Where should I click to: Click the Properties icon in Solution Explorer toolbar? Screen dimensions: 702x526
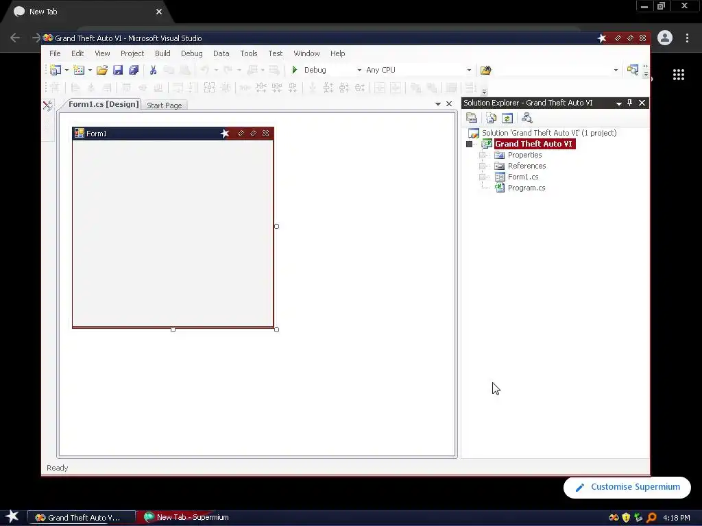[472, 118]
